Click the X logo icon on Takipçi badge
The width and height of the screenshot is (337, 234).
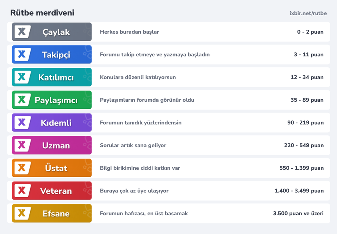coord(23,54)
